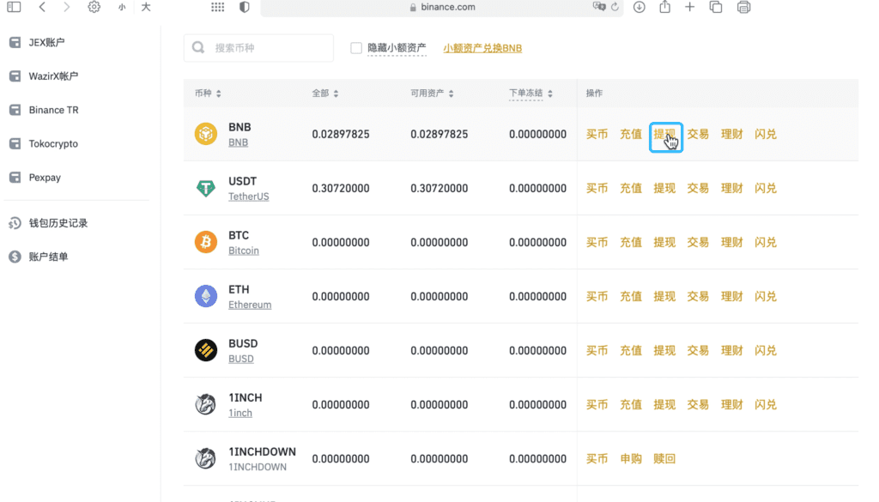Click the USDT total 0.30720000 value
Image resolution: width=879 pixels, height=502 pixels.
341,188
